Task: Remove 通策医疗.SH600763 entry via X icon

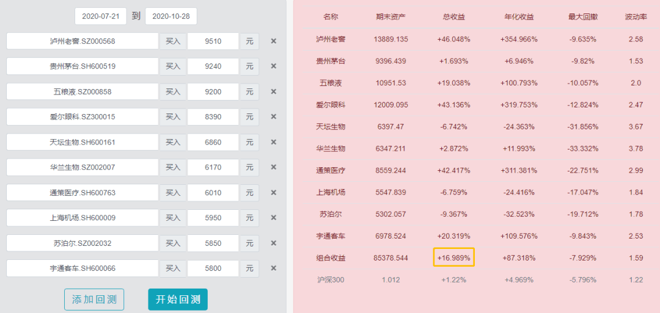Action: pyautogui.click(x=273, y=192)
